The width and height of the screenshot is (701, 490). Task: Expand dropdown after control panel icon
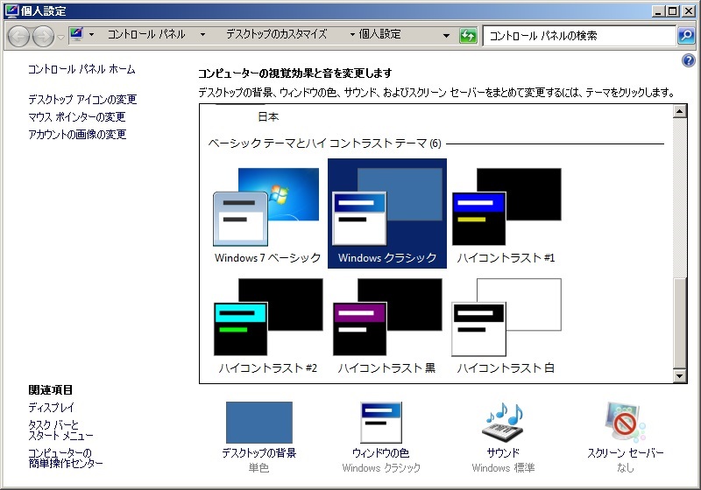pyautogui.click(x=92, y=34)
